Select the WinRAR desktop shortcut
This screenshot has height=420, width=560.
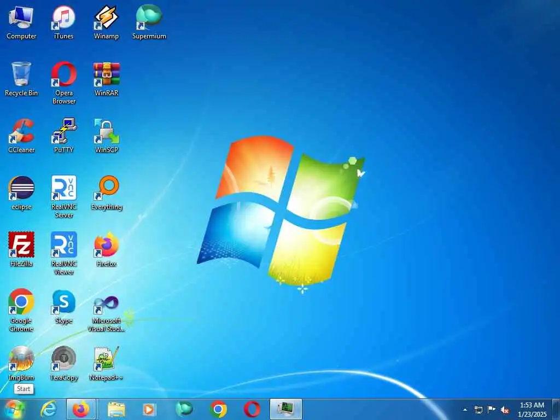click(106, 79)
